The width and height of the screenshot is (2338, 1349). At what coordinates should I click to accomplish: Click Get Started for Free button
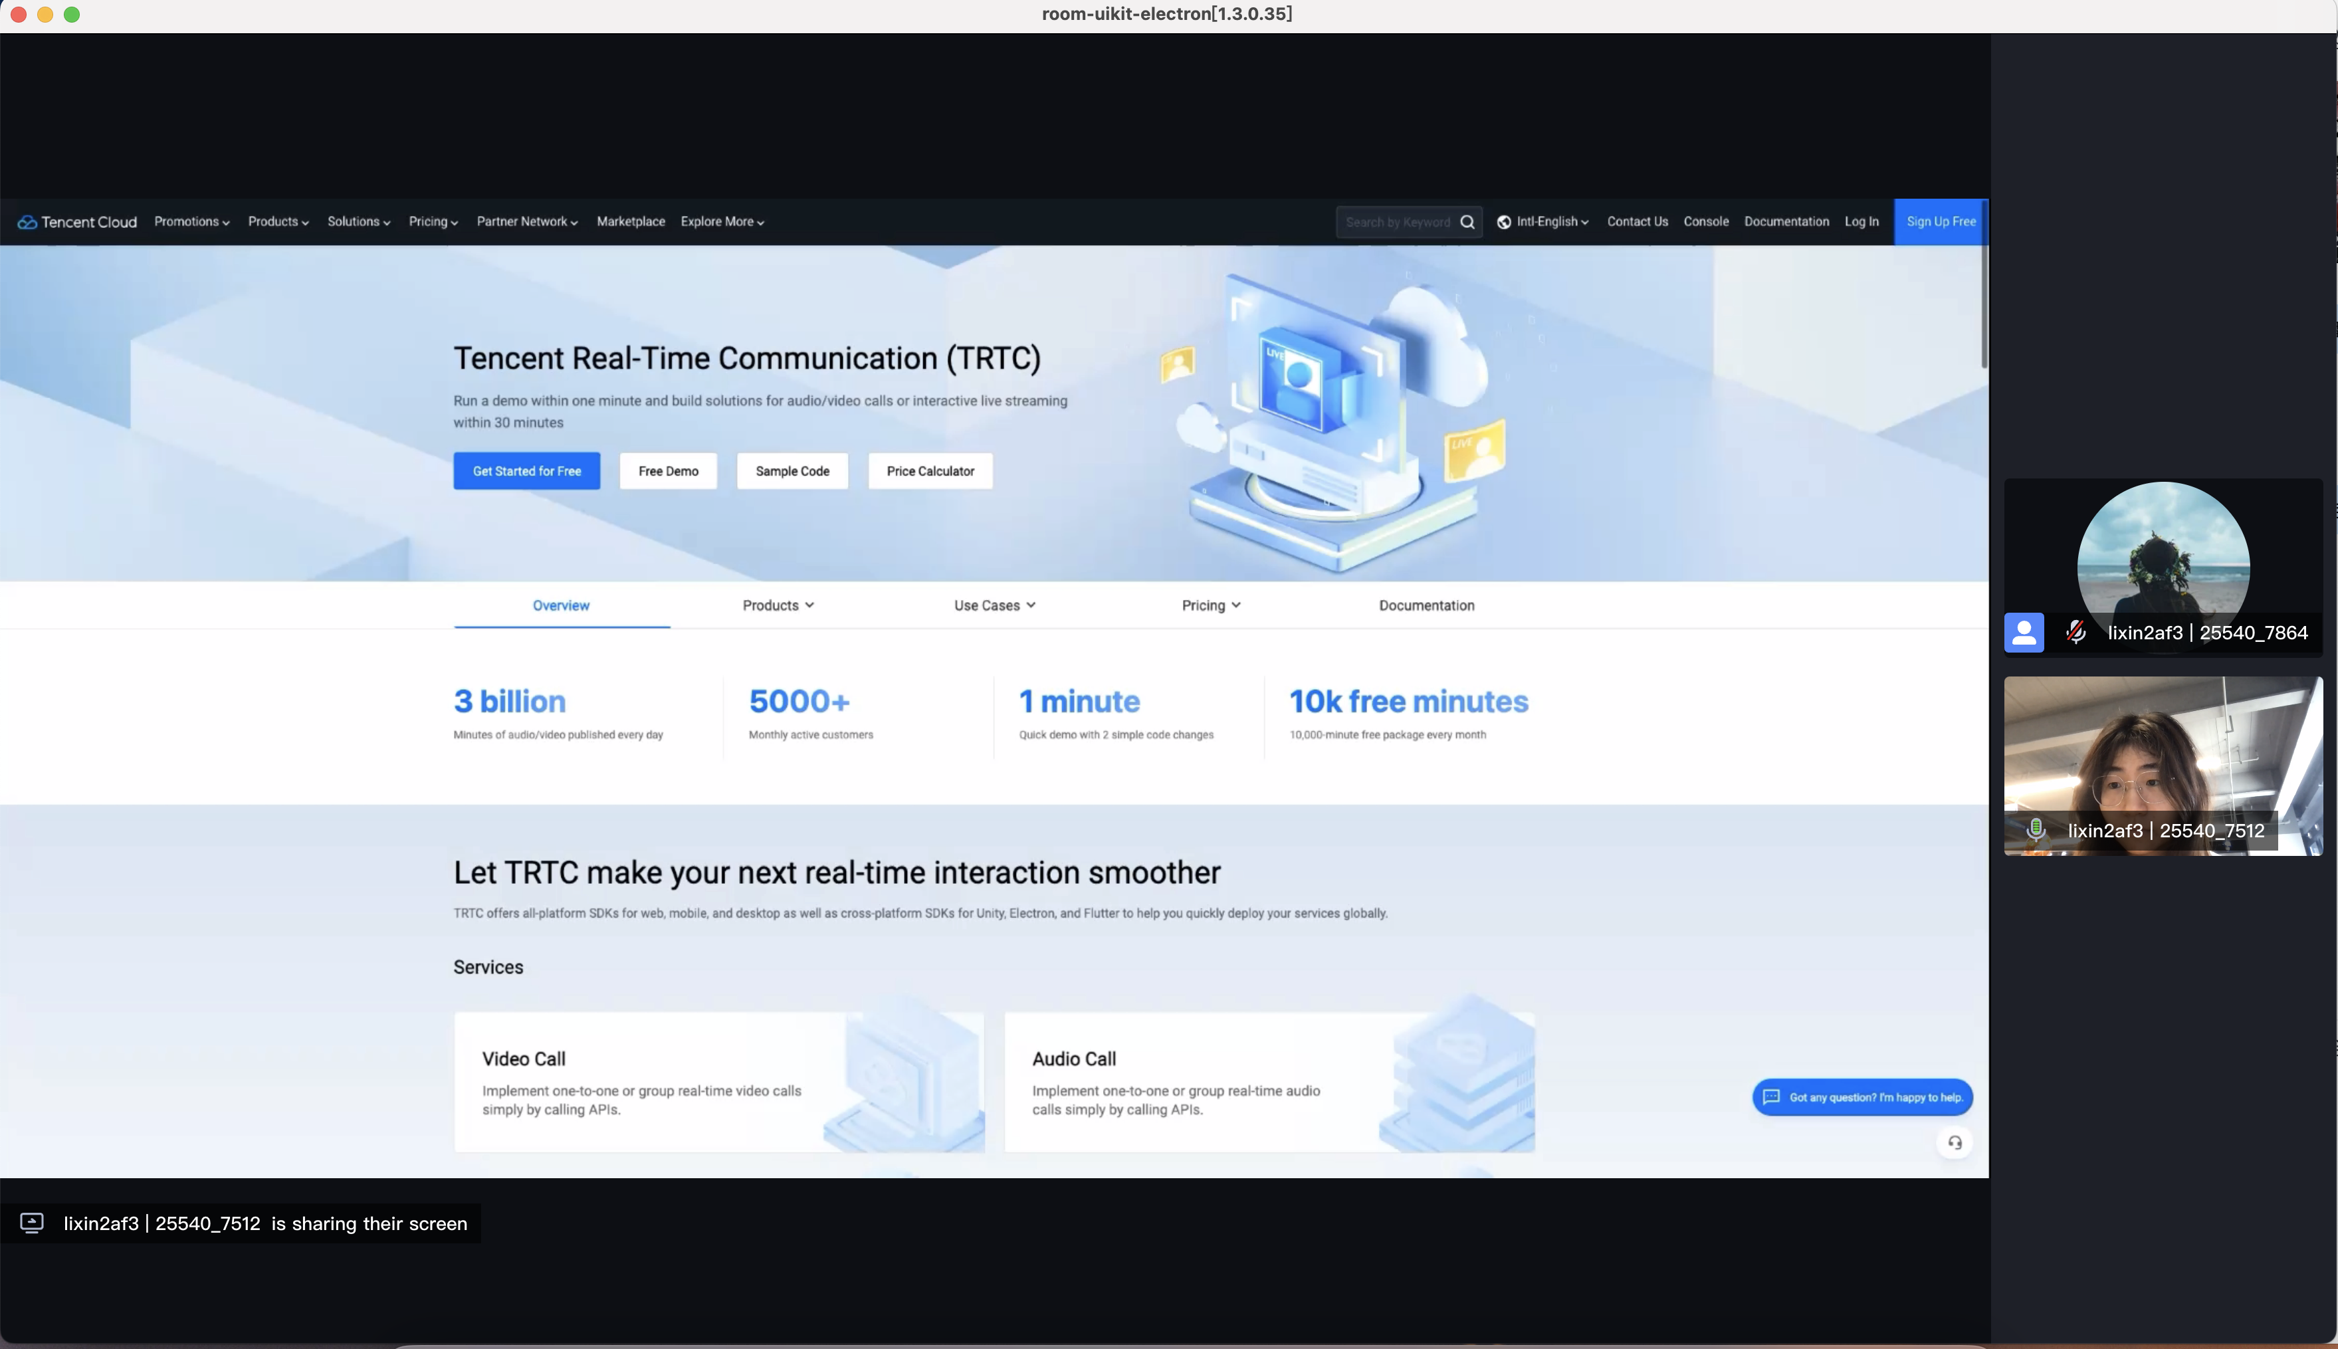[x=527, y=470]
